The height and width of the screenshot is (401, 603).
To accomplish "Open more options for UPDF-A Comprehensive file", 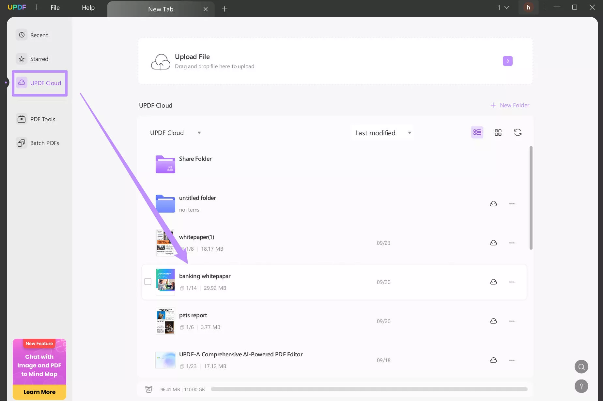I will coord(512,360).
